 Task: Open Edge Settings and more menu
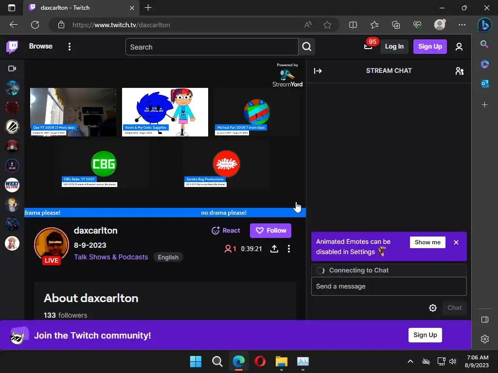pos(462,25)
